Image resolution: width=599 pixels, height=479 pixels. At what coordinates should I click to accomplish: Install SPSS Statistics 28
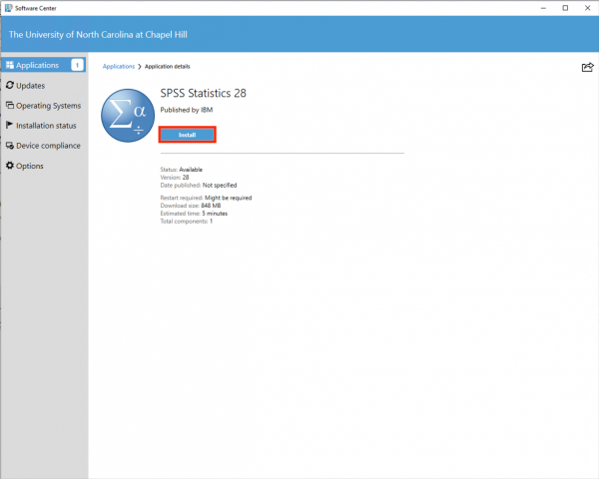coord(188,135)
